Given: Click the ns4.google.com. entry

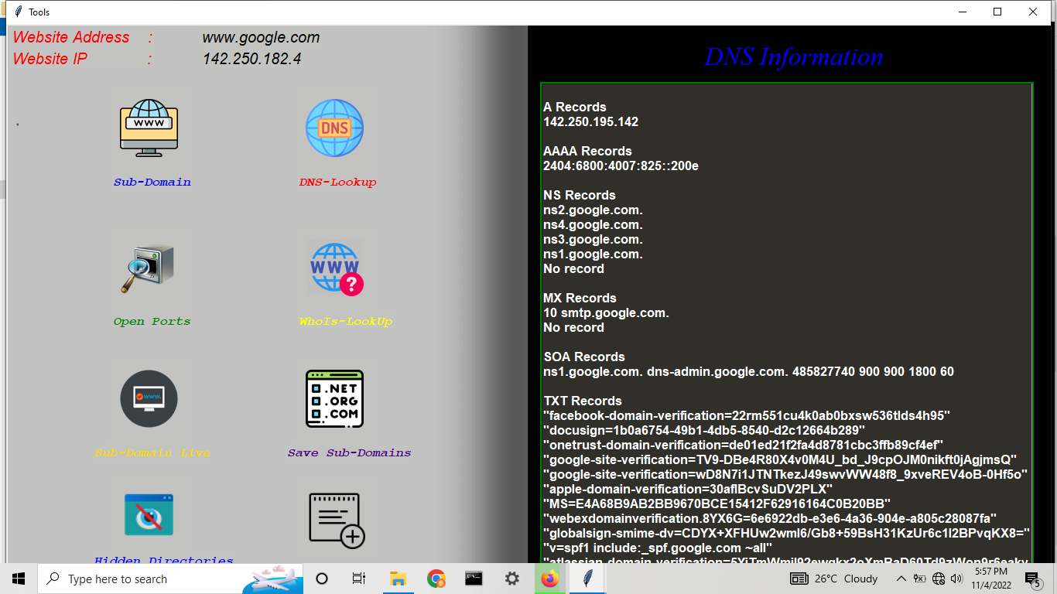Looking at the screenshot, I should click(x=593, y=224).
